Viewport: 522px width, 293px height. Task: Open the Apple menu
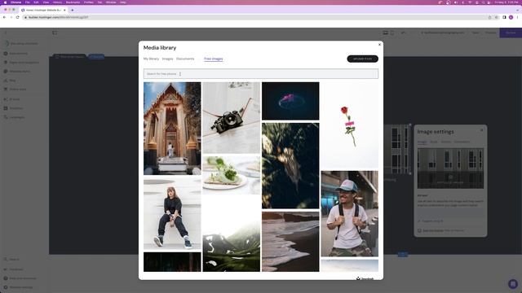5,2
